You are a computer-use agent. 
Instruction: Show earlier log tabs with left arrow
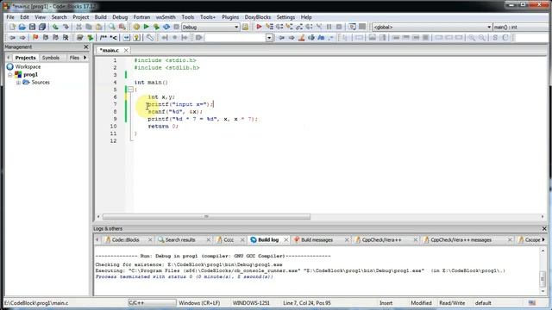pyautogui.click(x=97, y=239)
